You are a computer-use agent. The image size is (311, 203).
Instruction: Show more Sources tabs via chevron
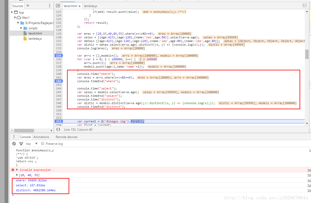(28, 5)
